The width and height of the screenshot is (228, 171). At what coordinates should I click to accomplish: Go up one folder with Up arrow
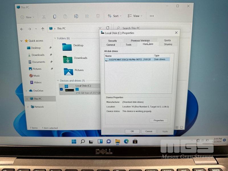tap(43, 29)
